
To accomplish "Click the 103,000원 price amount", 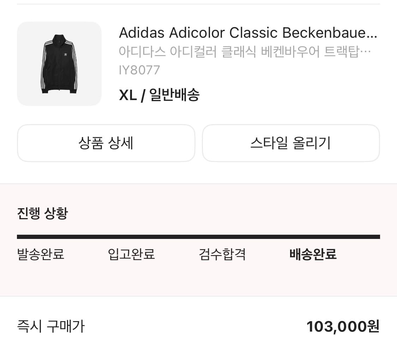I will click(x=343, y=327).
